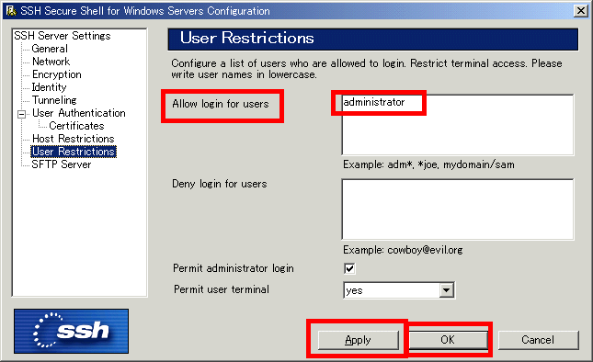Image resolution: width=593 pixels, height=362 pixels.
Task: Close the configuration dialog window
Action: click(580, 11)
